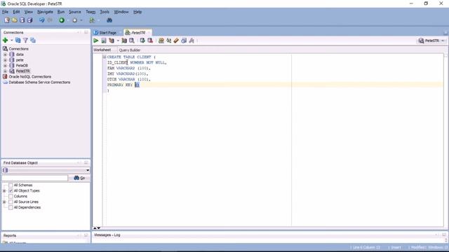
Task: Uncheck the All Object Types checkbox
Action: point(11,190)
